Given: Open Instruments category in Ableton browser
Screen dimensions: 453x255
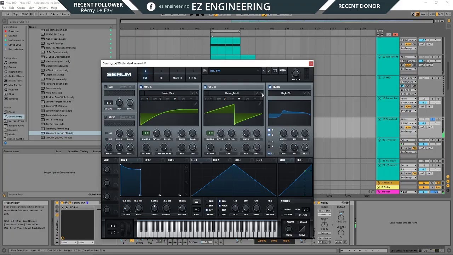Looking at the screenshot, I should (16, 72).
